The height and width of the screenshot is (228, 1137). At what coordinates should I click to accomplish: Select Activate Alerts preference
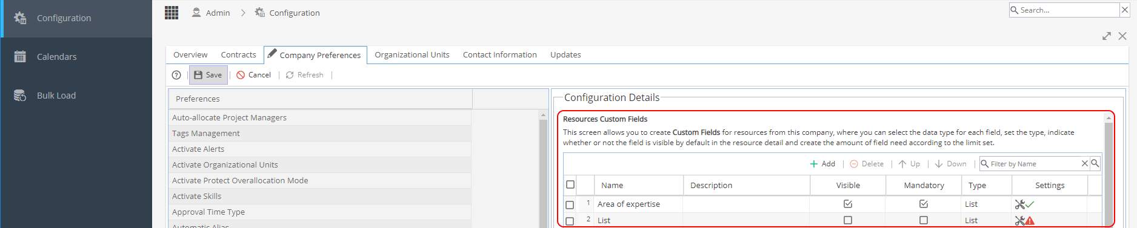point(320,149)
